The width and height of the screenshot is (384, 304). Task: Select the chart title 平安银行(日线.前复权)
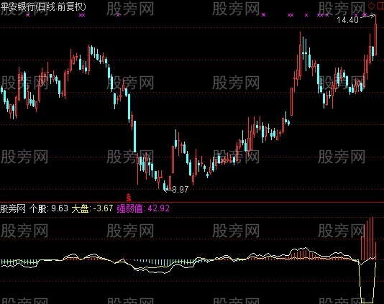click(43, 6)
